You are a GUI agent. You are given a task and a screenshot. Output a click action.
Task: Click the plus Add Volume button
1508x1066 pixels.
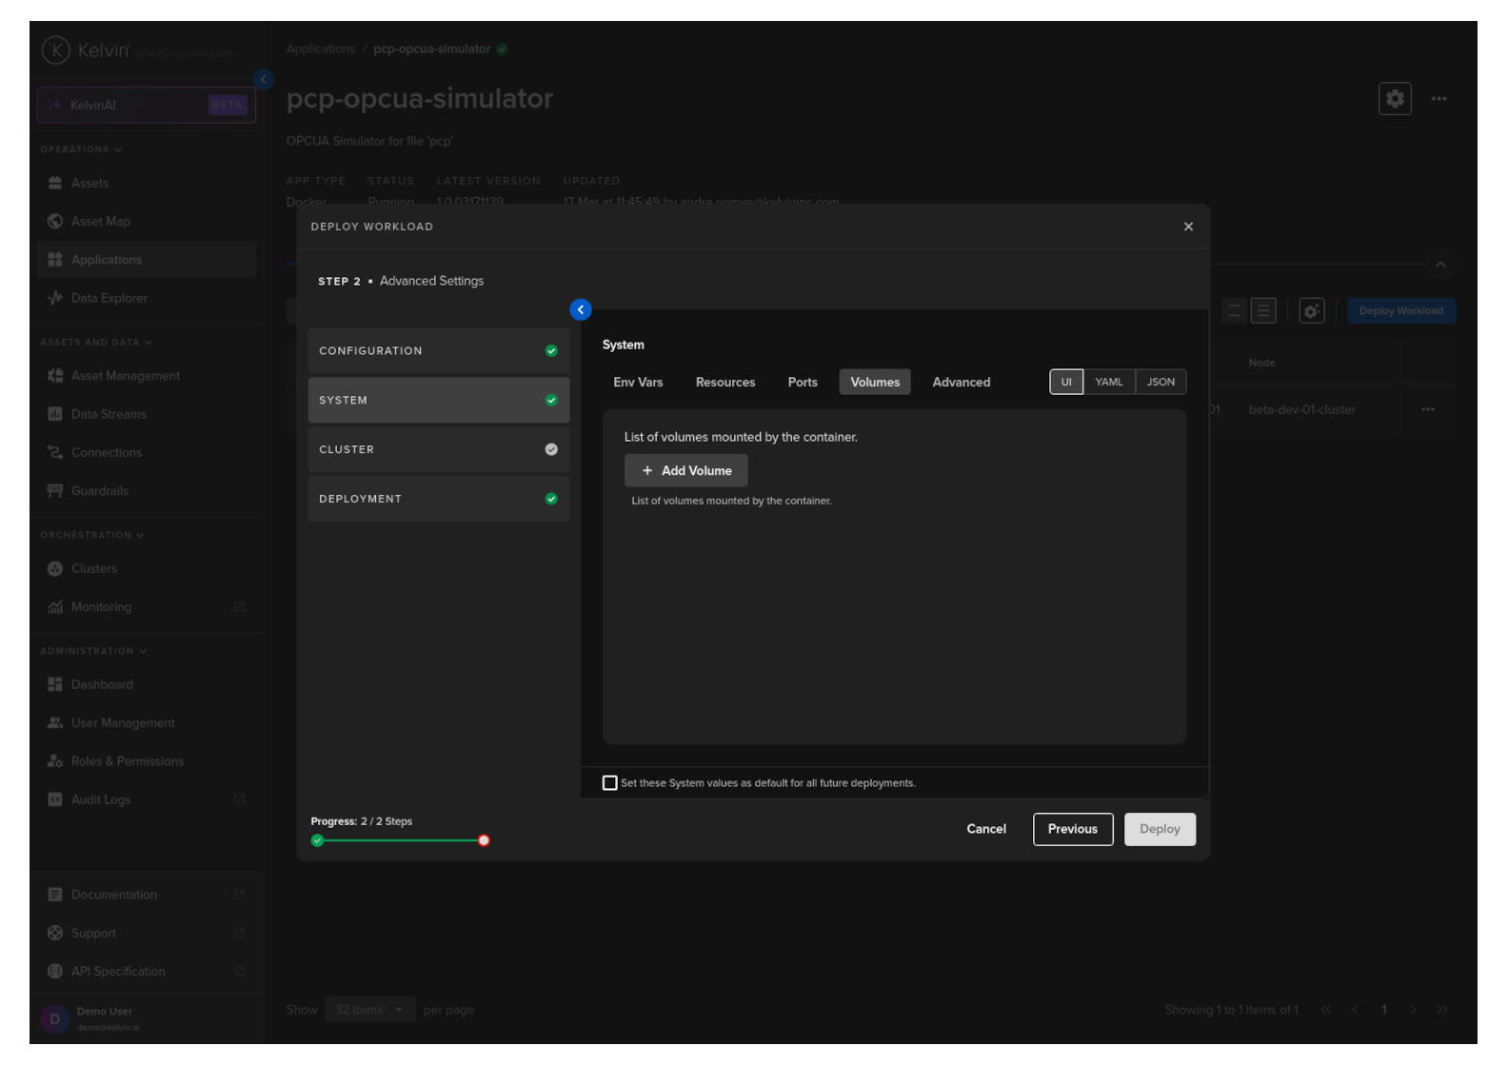[685, 471]
